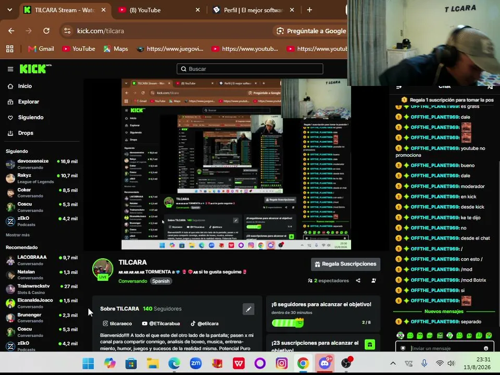Open LACOBRAAA recommended channel

[42, 260]
